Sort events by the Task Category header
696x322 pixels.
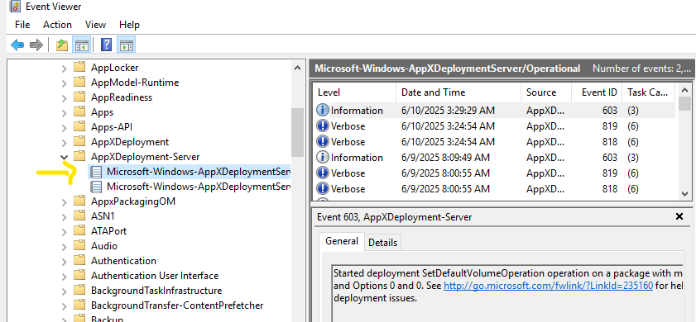tap(649, 92)
